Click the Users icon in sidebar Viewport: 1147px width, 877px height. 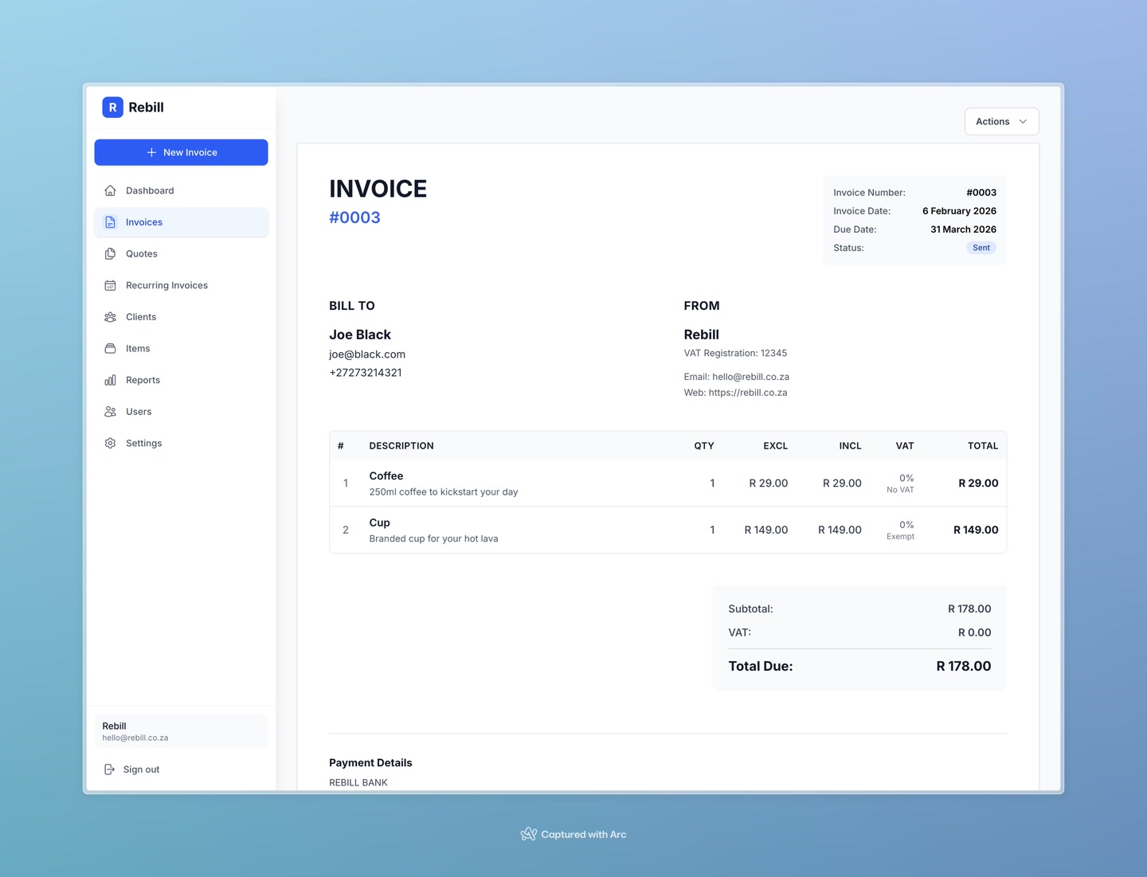click(110, 411)
